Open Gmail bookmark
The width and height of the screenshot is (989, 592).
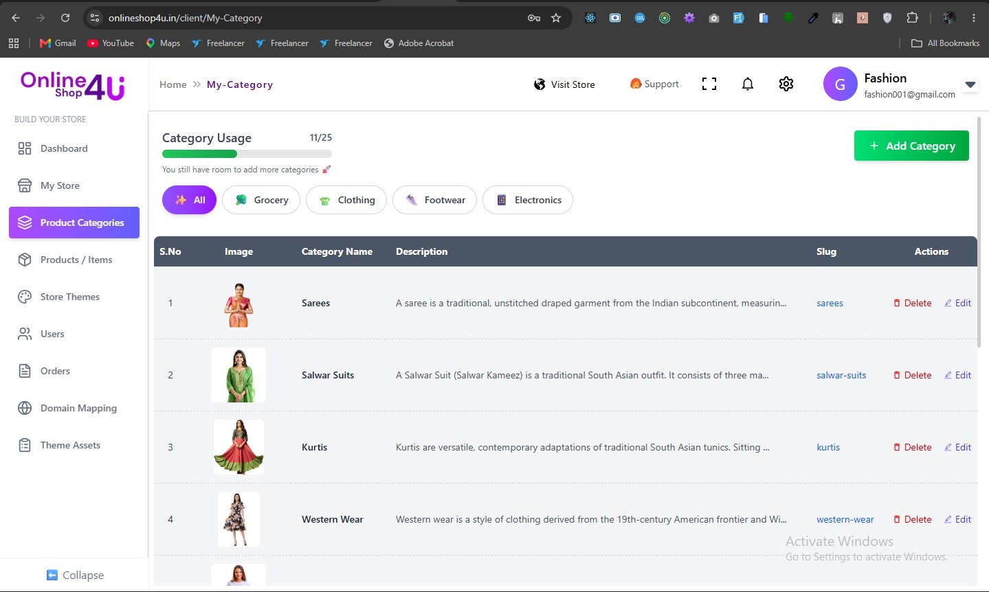58,43
